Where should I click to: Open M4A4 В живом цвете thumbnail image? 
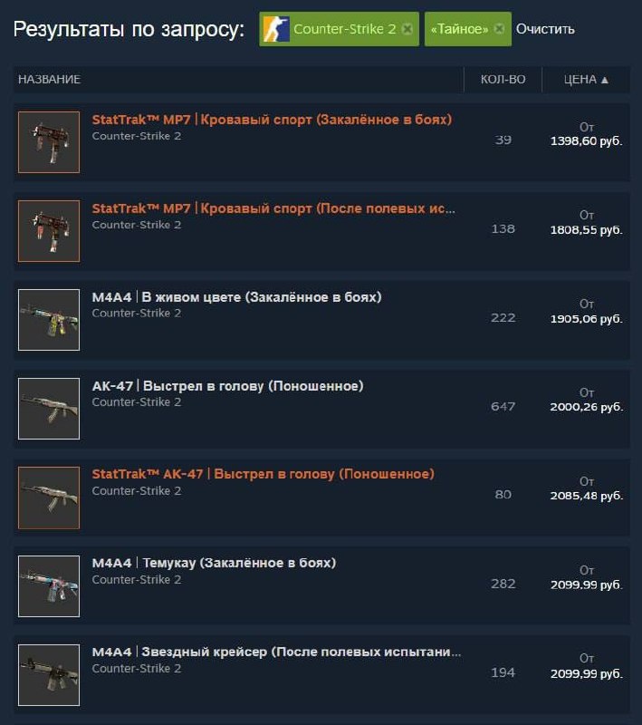(49, 320)
